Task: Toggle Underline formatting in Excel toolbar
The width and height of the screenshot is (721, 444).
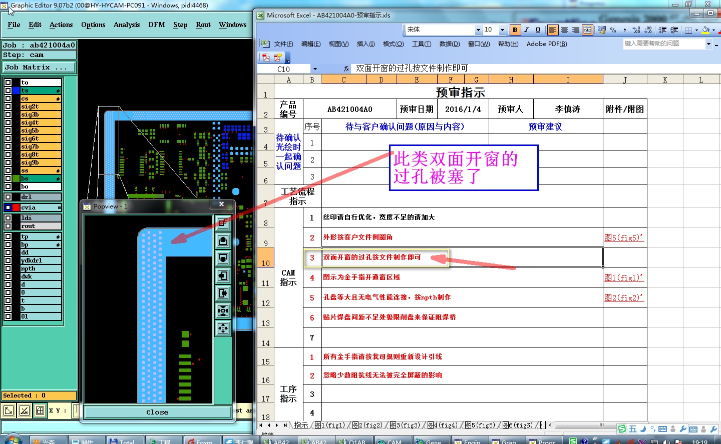Action: point(538,30)
